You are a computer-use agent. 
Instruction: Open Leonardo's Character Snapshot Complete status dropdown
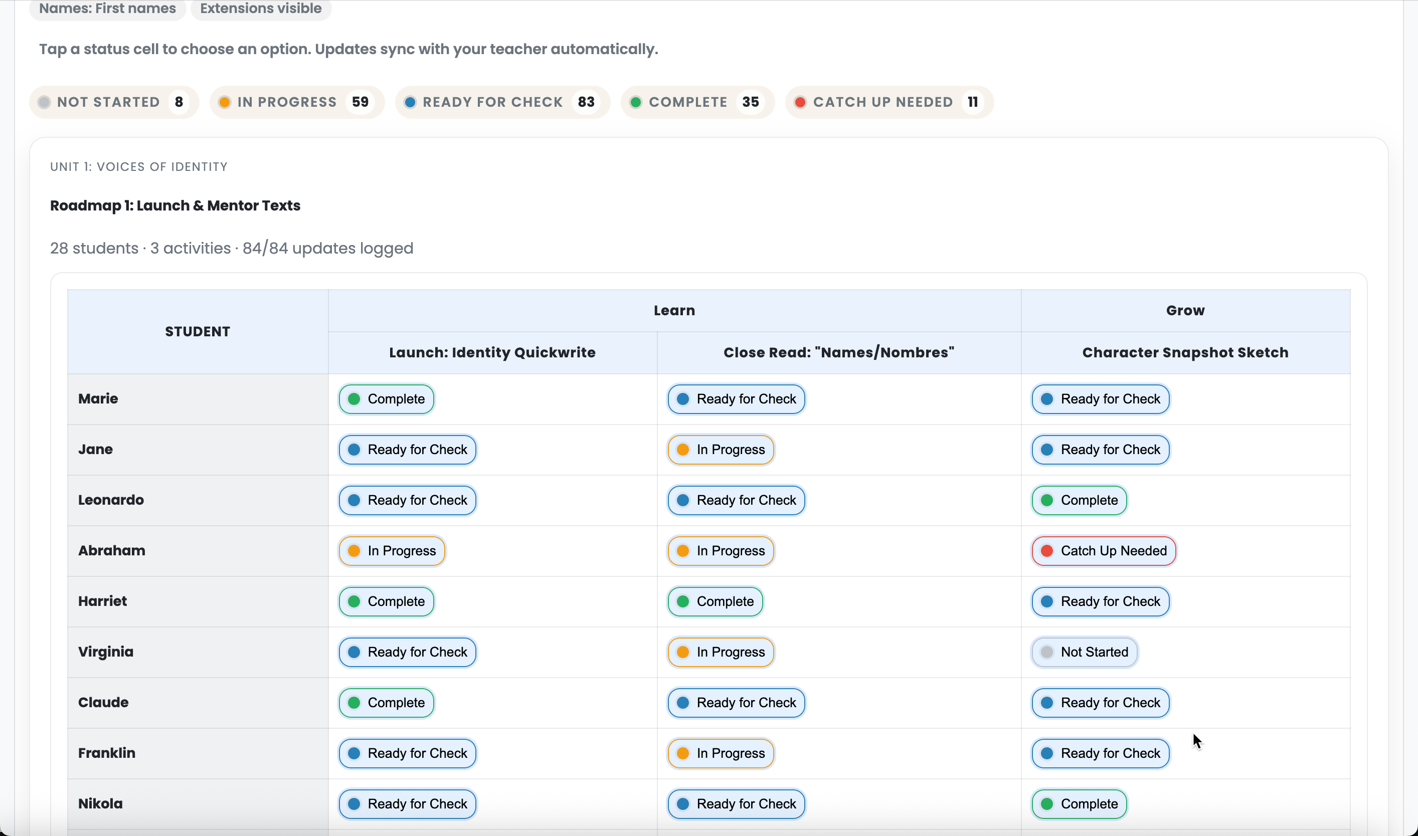pos(1079,500)
